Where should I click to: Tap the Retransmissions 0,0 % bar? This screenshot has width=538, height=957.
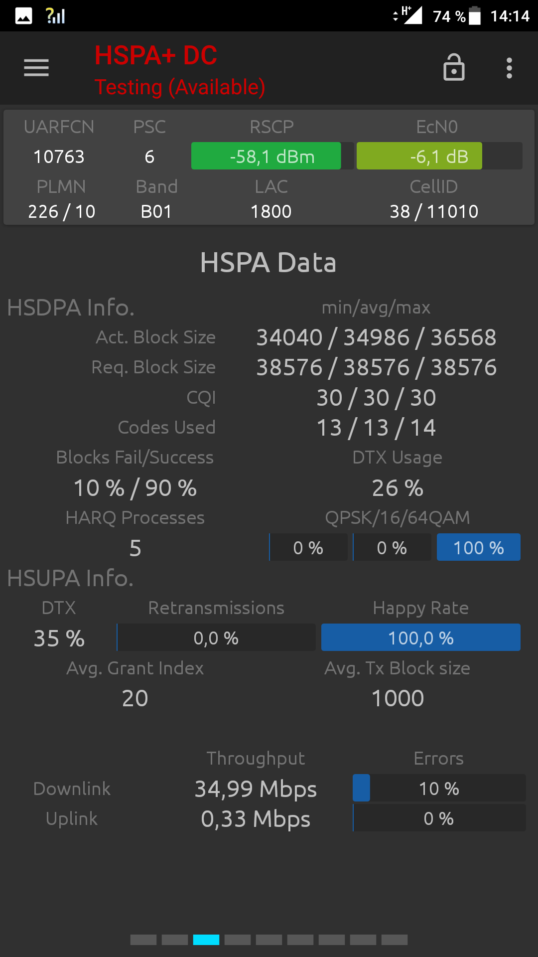tap(216, 638)
